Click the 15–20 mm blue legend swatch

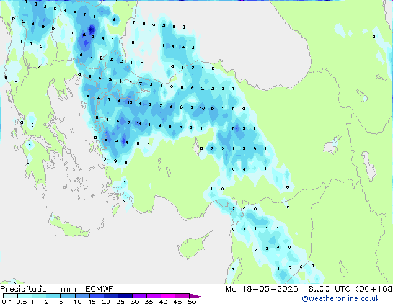[96, 296]
